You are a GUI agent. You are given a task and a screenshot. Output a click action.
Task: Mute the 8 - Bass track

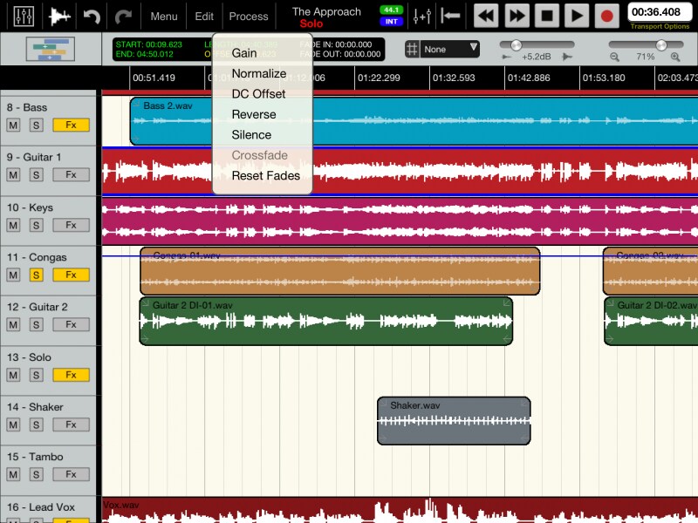pos(13,125)
